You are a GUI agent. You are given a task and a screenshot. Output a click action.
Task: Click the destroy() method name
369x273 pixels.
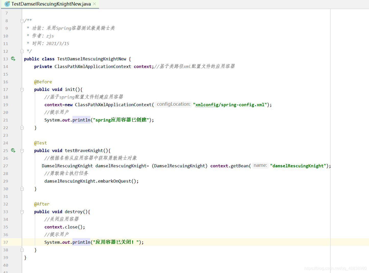click(x=74, y=212)
